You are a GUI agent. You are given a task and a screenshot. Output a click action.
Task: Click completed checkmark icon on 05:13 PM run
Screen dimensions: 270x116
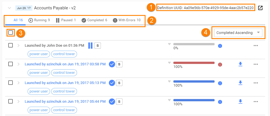pos(112,83)
